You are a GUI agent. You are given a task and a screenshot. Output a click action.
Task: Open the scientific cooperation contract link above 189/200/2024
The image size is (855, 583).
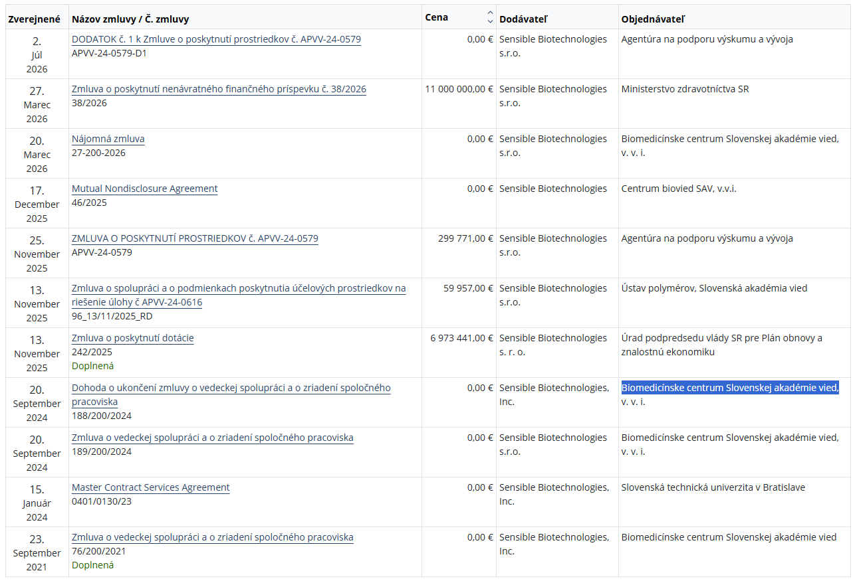point(213,438)
